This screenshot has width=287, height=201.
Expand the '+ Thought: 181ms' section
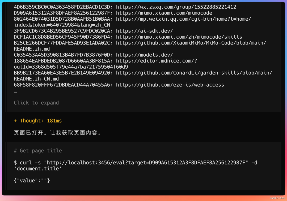[x=38, y=121]
